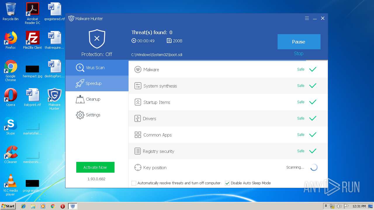Uncheck Disable Auto Sleep Mode
Image resolution: width=374 pixels, height=210 pixels.
(x=227, y=183)
